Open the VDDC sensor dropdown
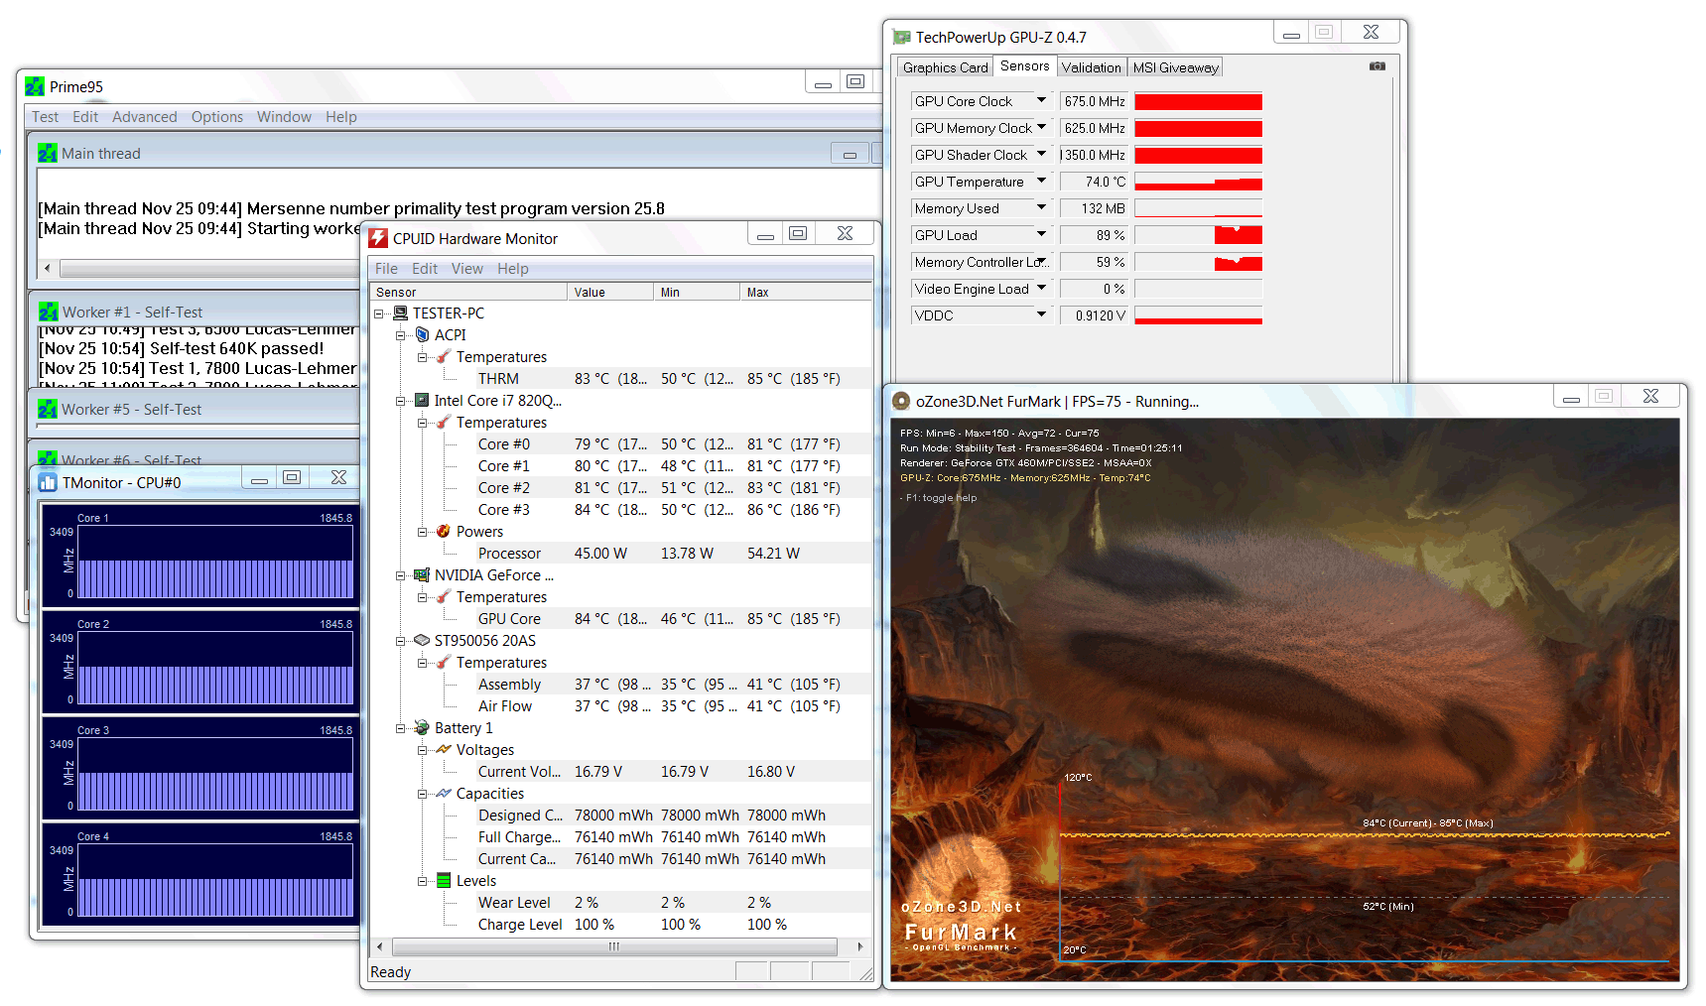1706x1006 pixels. (x=1041, y=315)
